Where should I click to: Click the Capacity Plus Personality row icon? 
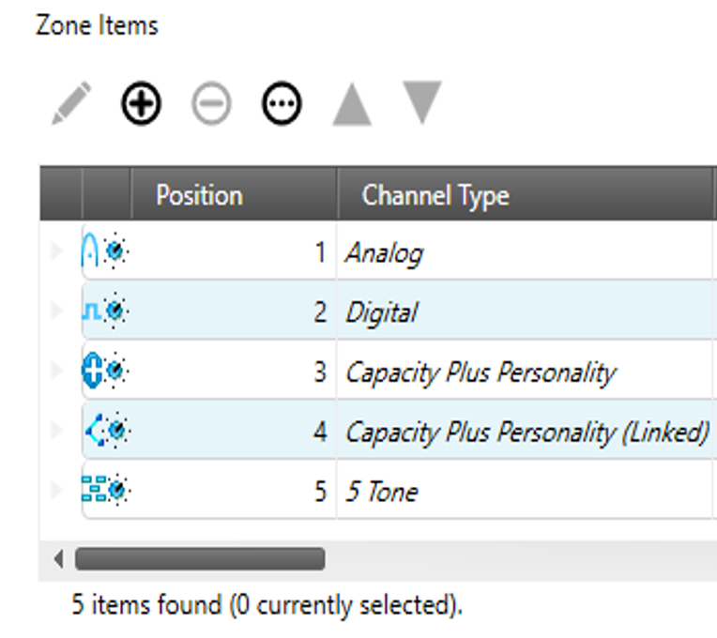tap(104, 372)
